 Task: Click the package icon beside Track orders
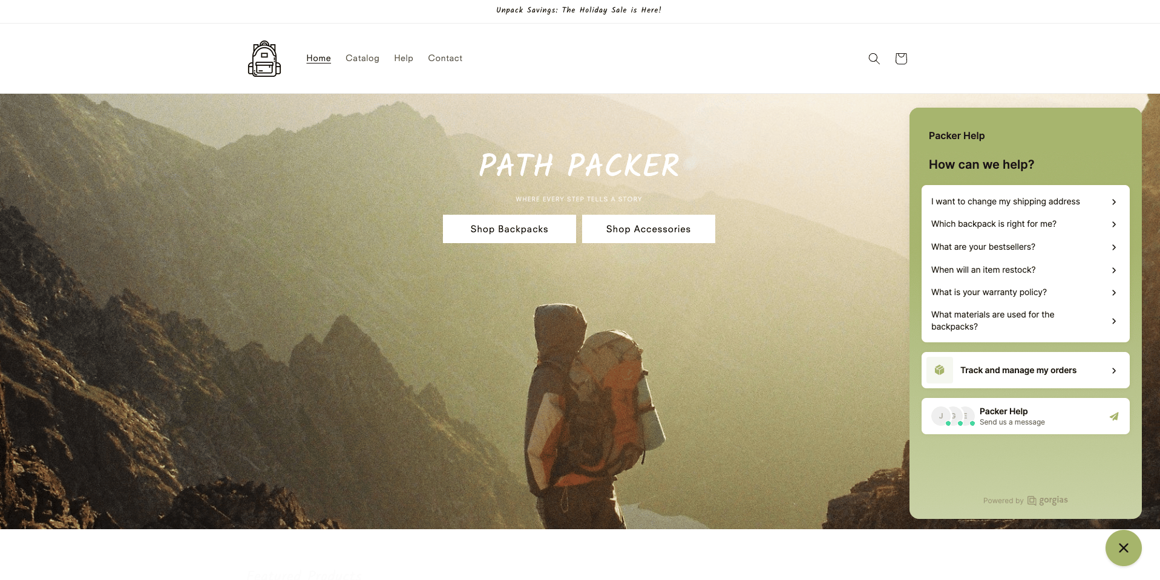[940, 370]
